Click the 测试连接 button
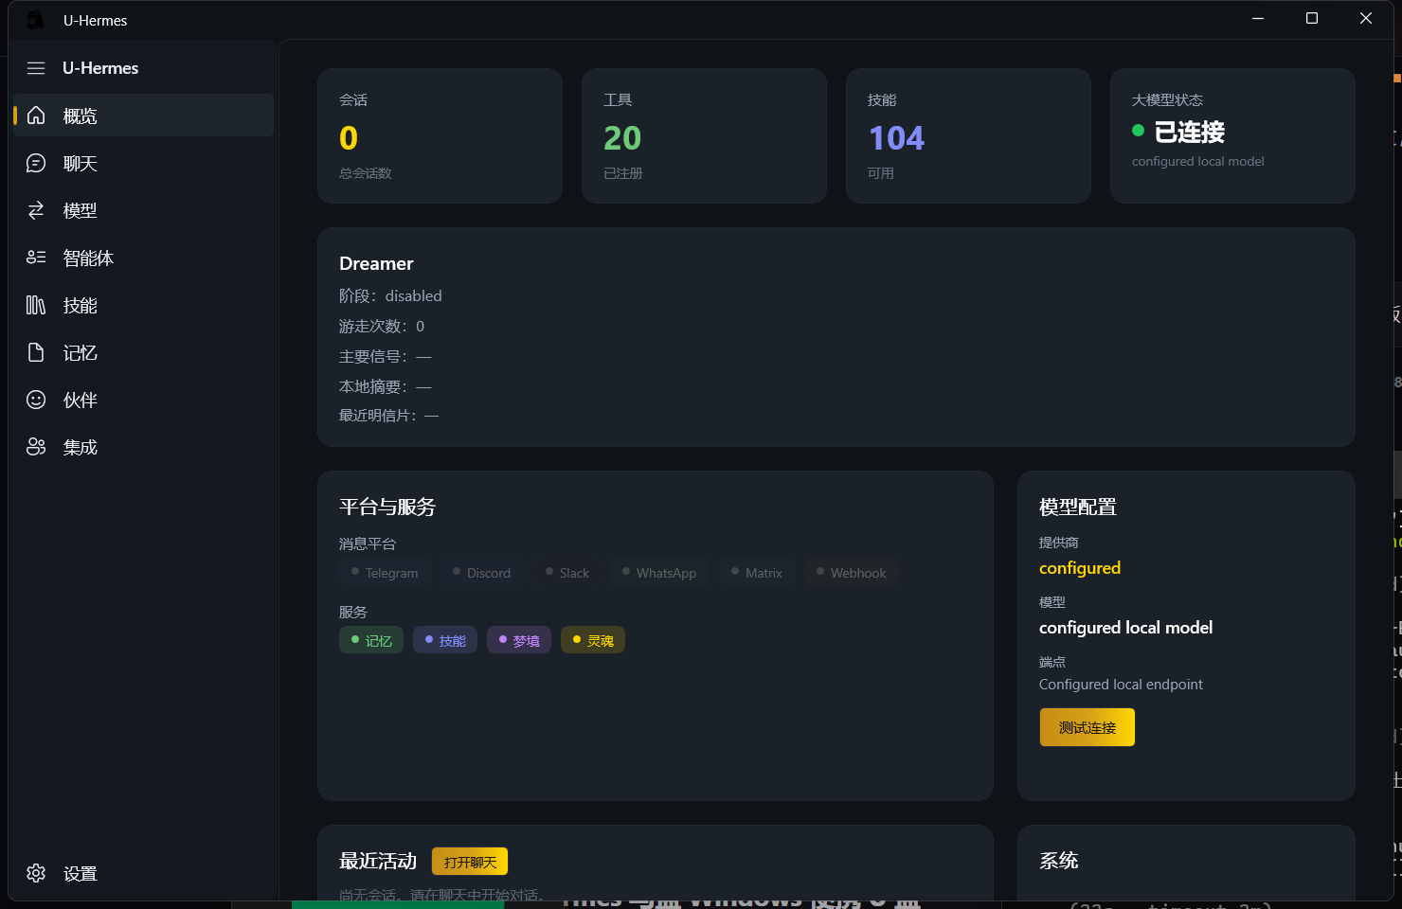Screen dimensions: 1402x909 (x=1087, y=727)
